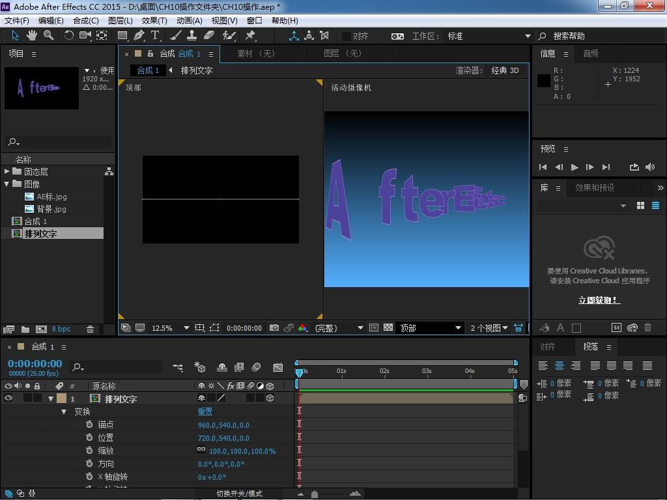The height and width of the screenshot is (500, 667).
Task: Open the 动画(A) menu
Action: (x=190, y=20)
